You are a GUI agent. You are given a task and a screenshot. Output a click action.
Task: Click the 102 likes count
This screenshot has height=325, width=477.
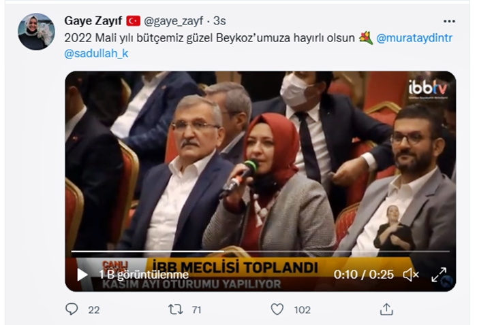pos(302,310)
